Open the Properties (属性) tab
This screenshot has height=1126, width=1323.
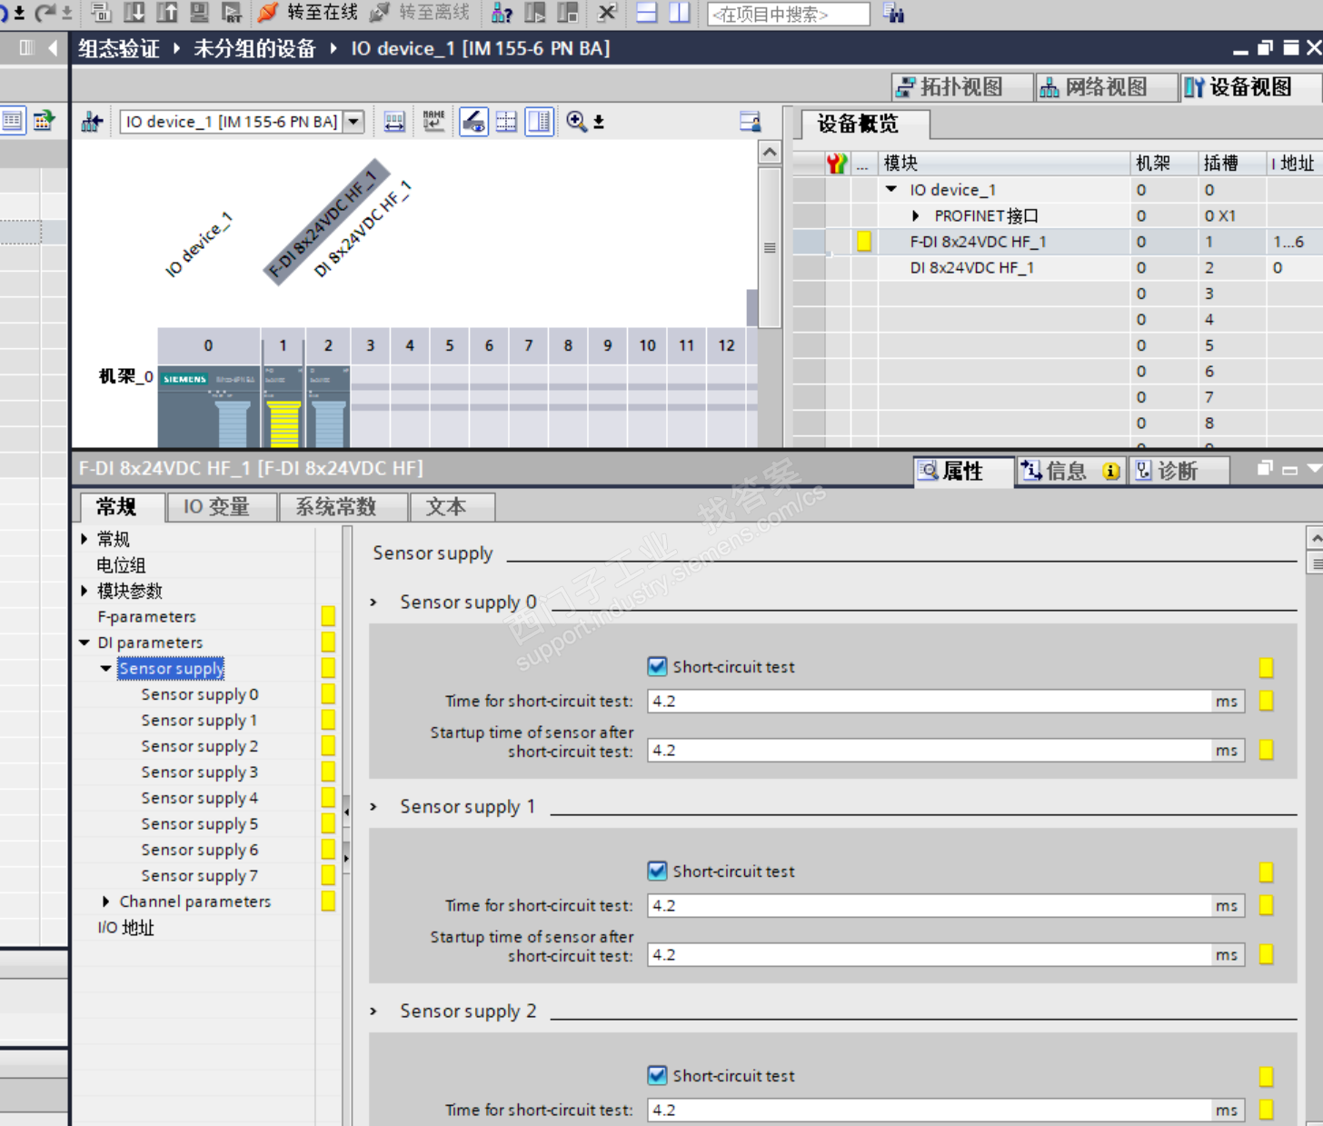962,471
